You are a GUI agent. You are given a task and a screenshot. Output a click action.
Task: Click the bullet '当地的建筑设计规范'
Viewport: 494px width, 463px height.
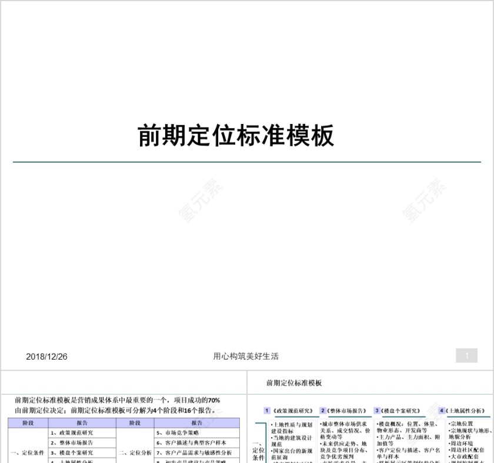(x=292, y=441)
